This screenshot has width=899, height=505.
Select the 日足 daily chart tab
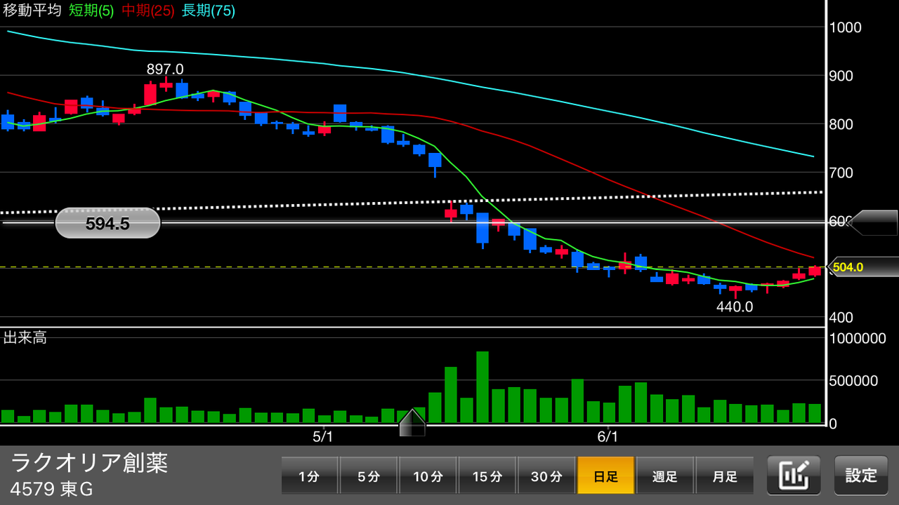(x=605, y=476)
